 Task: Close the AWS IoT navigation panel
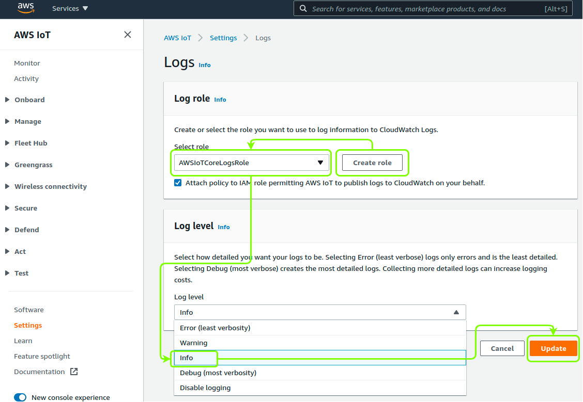tap(128, 35)
